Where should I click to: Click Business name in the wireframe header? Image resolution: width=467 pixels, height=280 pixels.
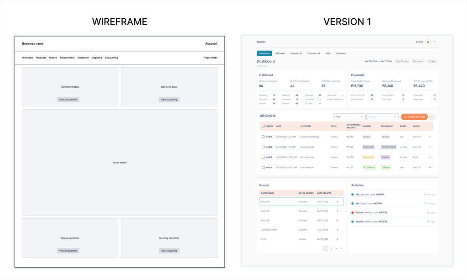(x=33, y=43)
